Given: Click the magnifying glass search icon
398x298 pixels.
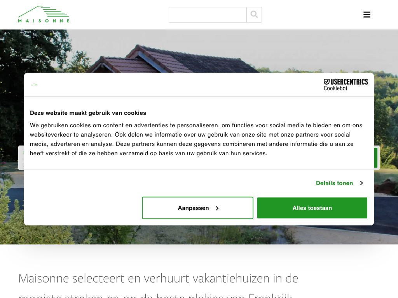Looking at the screenshot, I should point(254,15).
